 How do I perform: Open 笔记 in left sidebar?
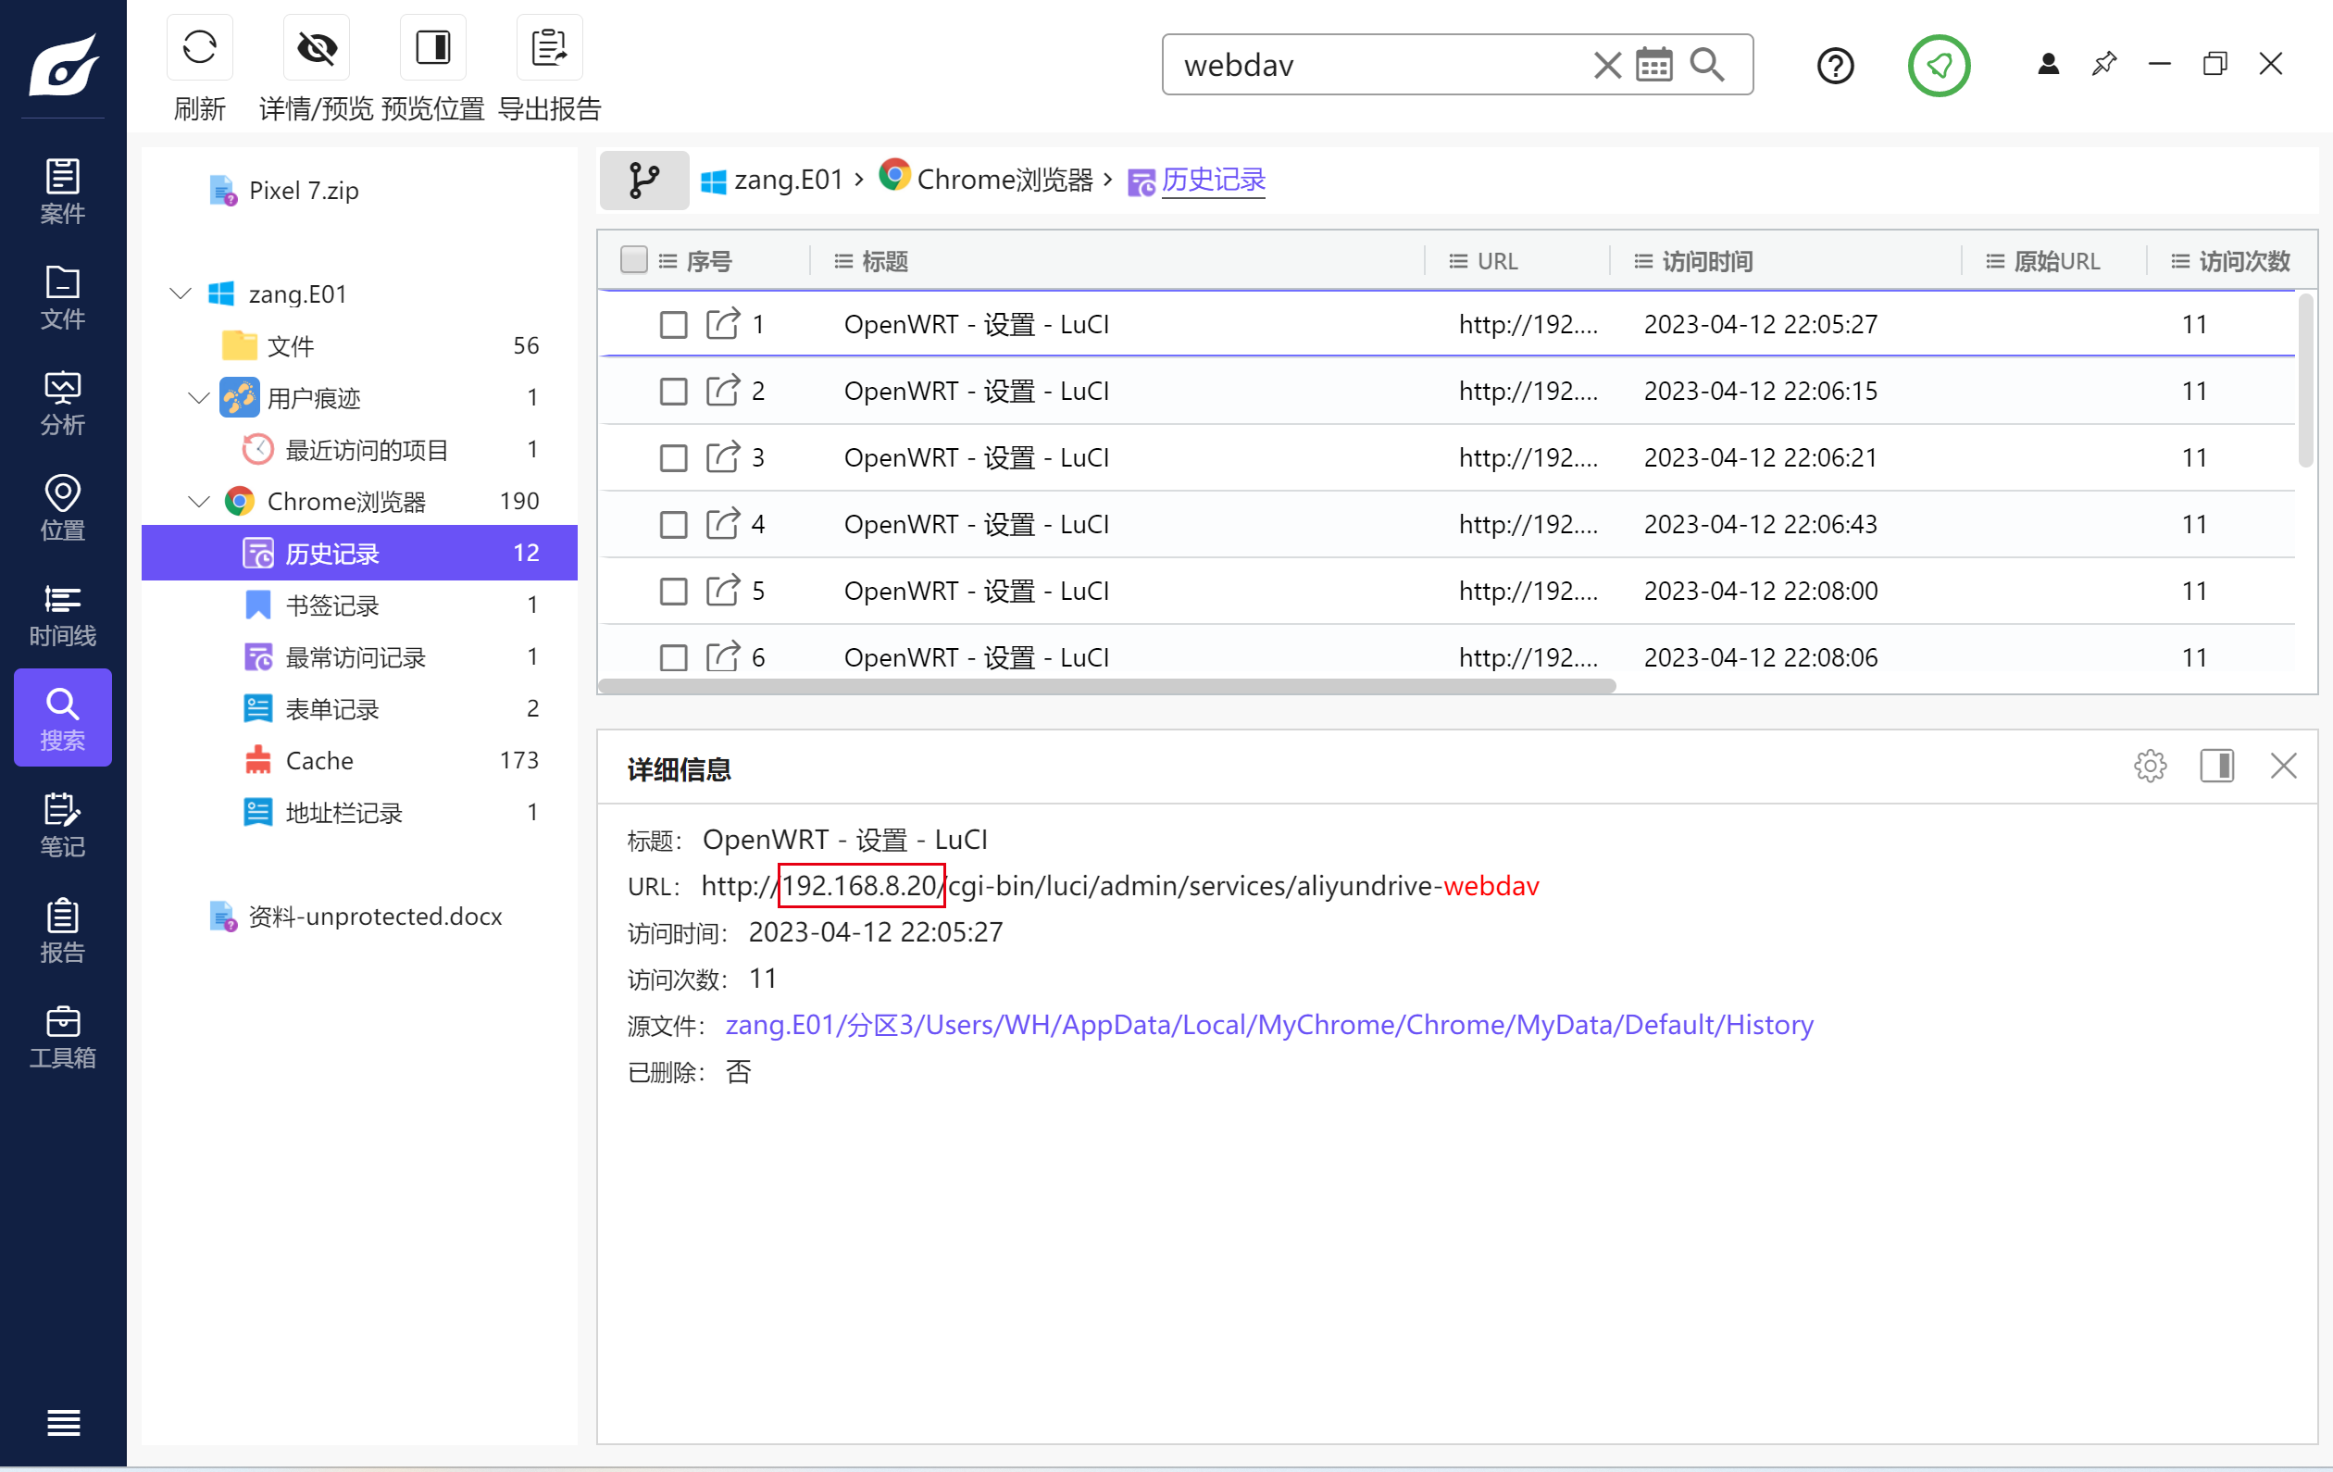(63, 825)
